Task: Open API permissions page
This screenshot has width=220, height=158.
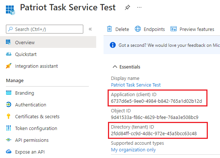Action: pos(32,140)
